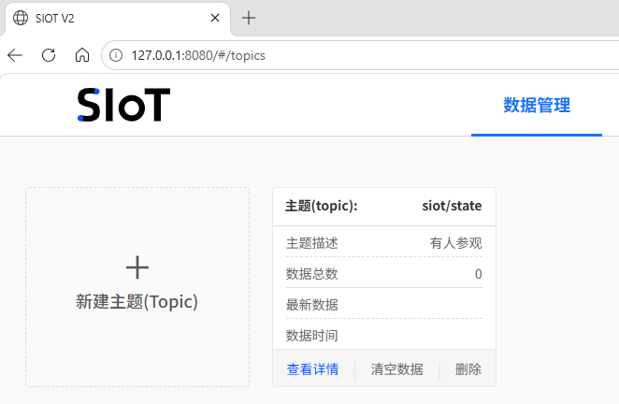
Task: Select the siot/state topic name
Action: tap(452, 206)
